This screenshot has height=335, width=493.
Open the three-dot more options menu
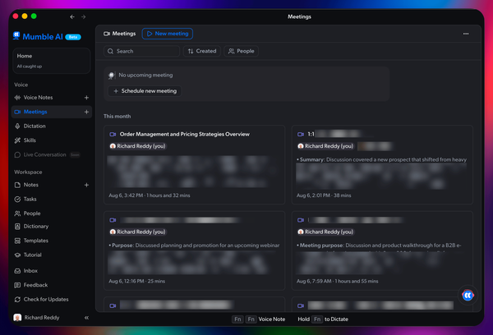click(x=466, y=34)
